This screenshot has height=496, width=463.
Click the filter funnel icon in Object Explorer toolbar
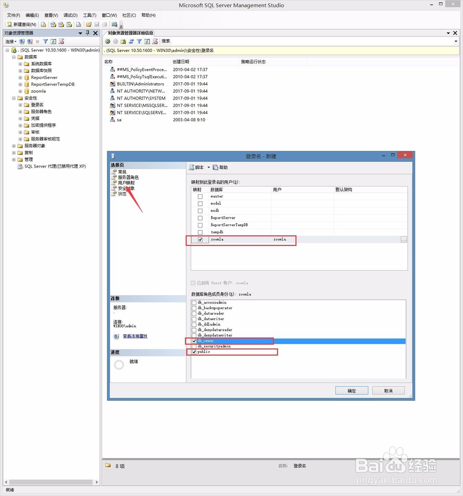click(45, 42)
